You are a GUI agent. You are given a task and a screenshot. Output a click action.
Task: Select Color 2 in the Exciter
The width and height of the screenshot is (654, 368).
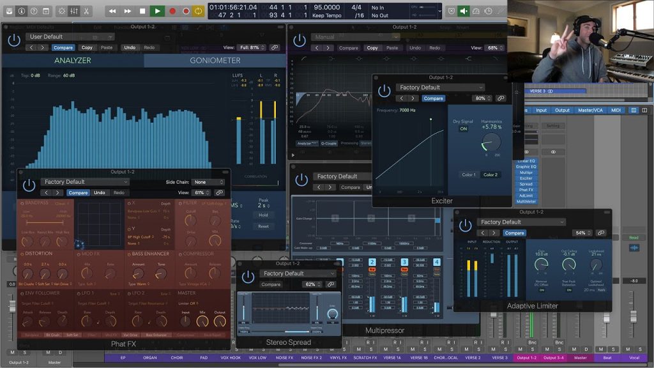(492, 173)
